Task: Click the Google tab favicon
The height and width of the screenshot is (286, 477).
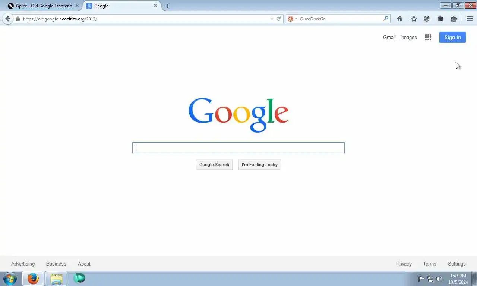Action: coord(89,6)
